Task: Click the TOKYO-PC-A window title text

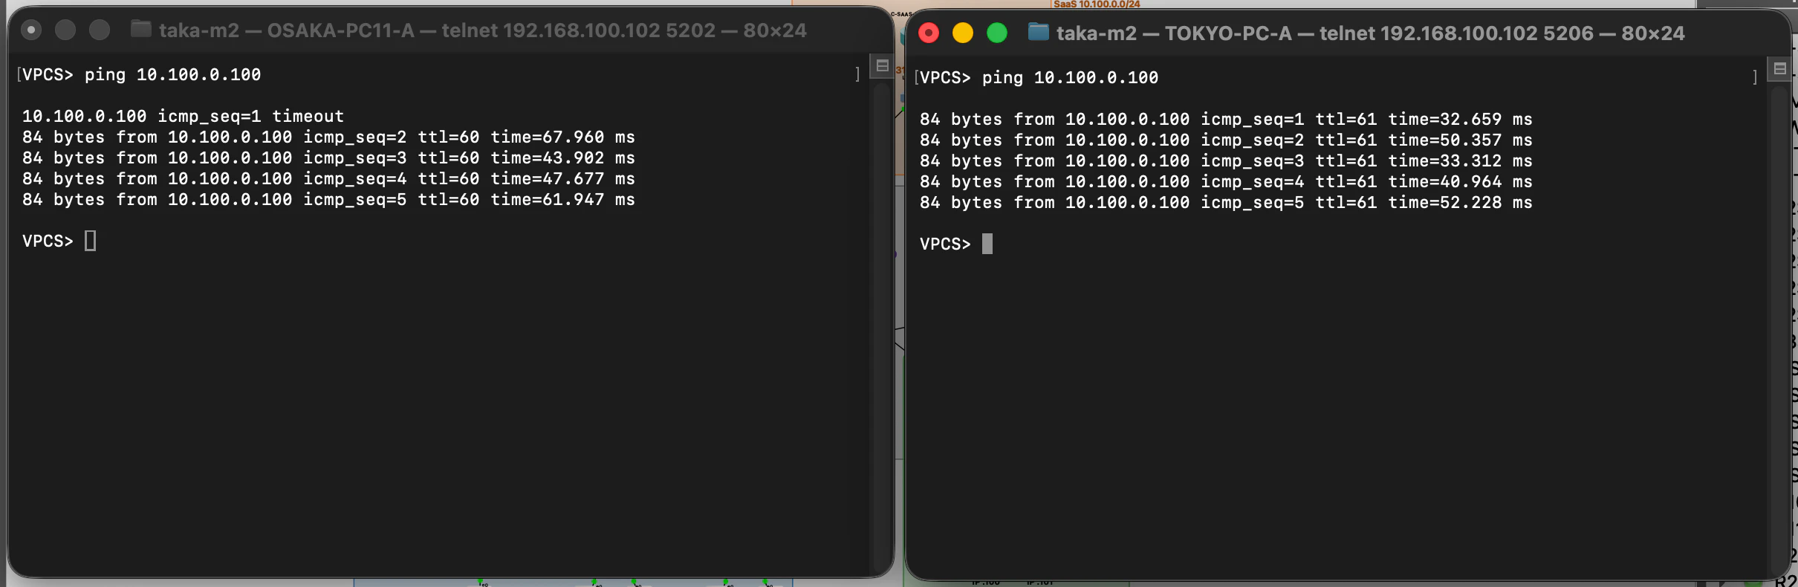Action: point(1371,33)
